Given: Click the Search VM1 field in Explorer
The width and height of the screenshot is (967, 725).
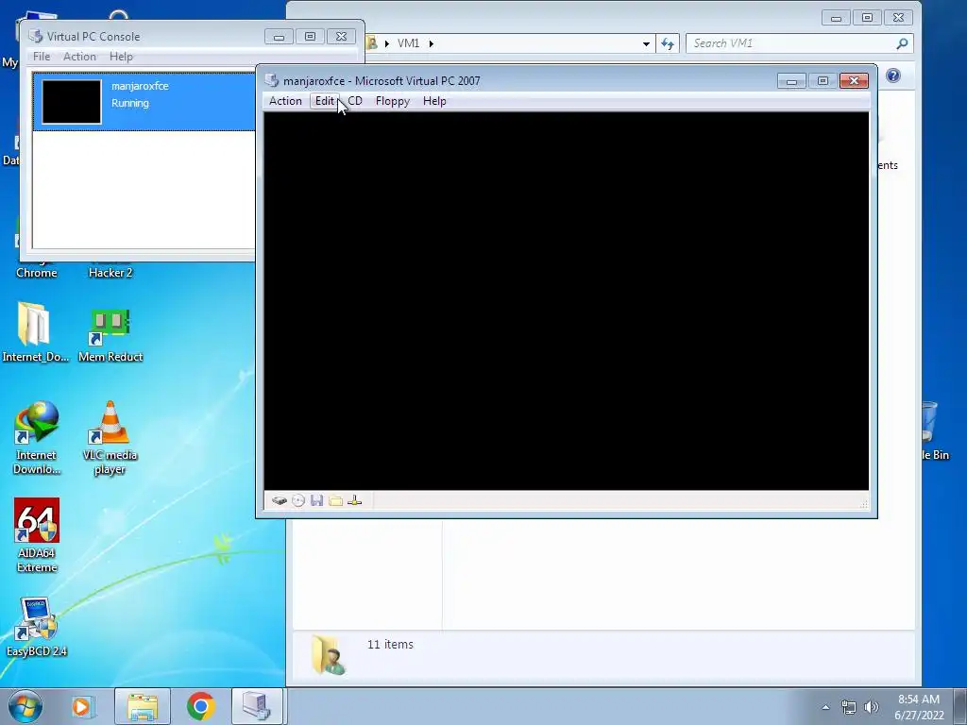Looking at the screenshot, I should pos(791,43).
